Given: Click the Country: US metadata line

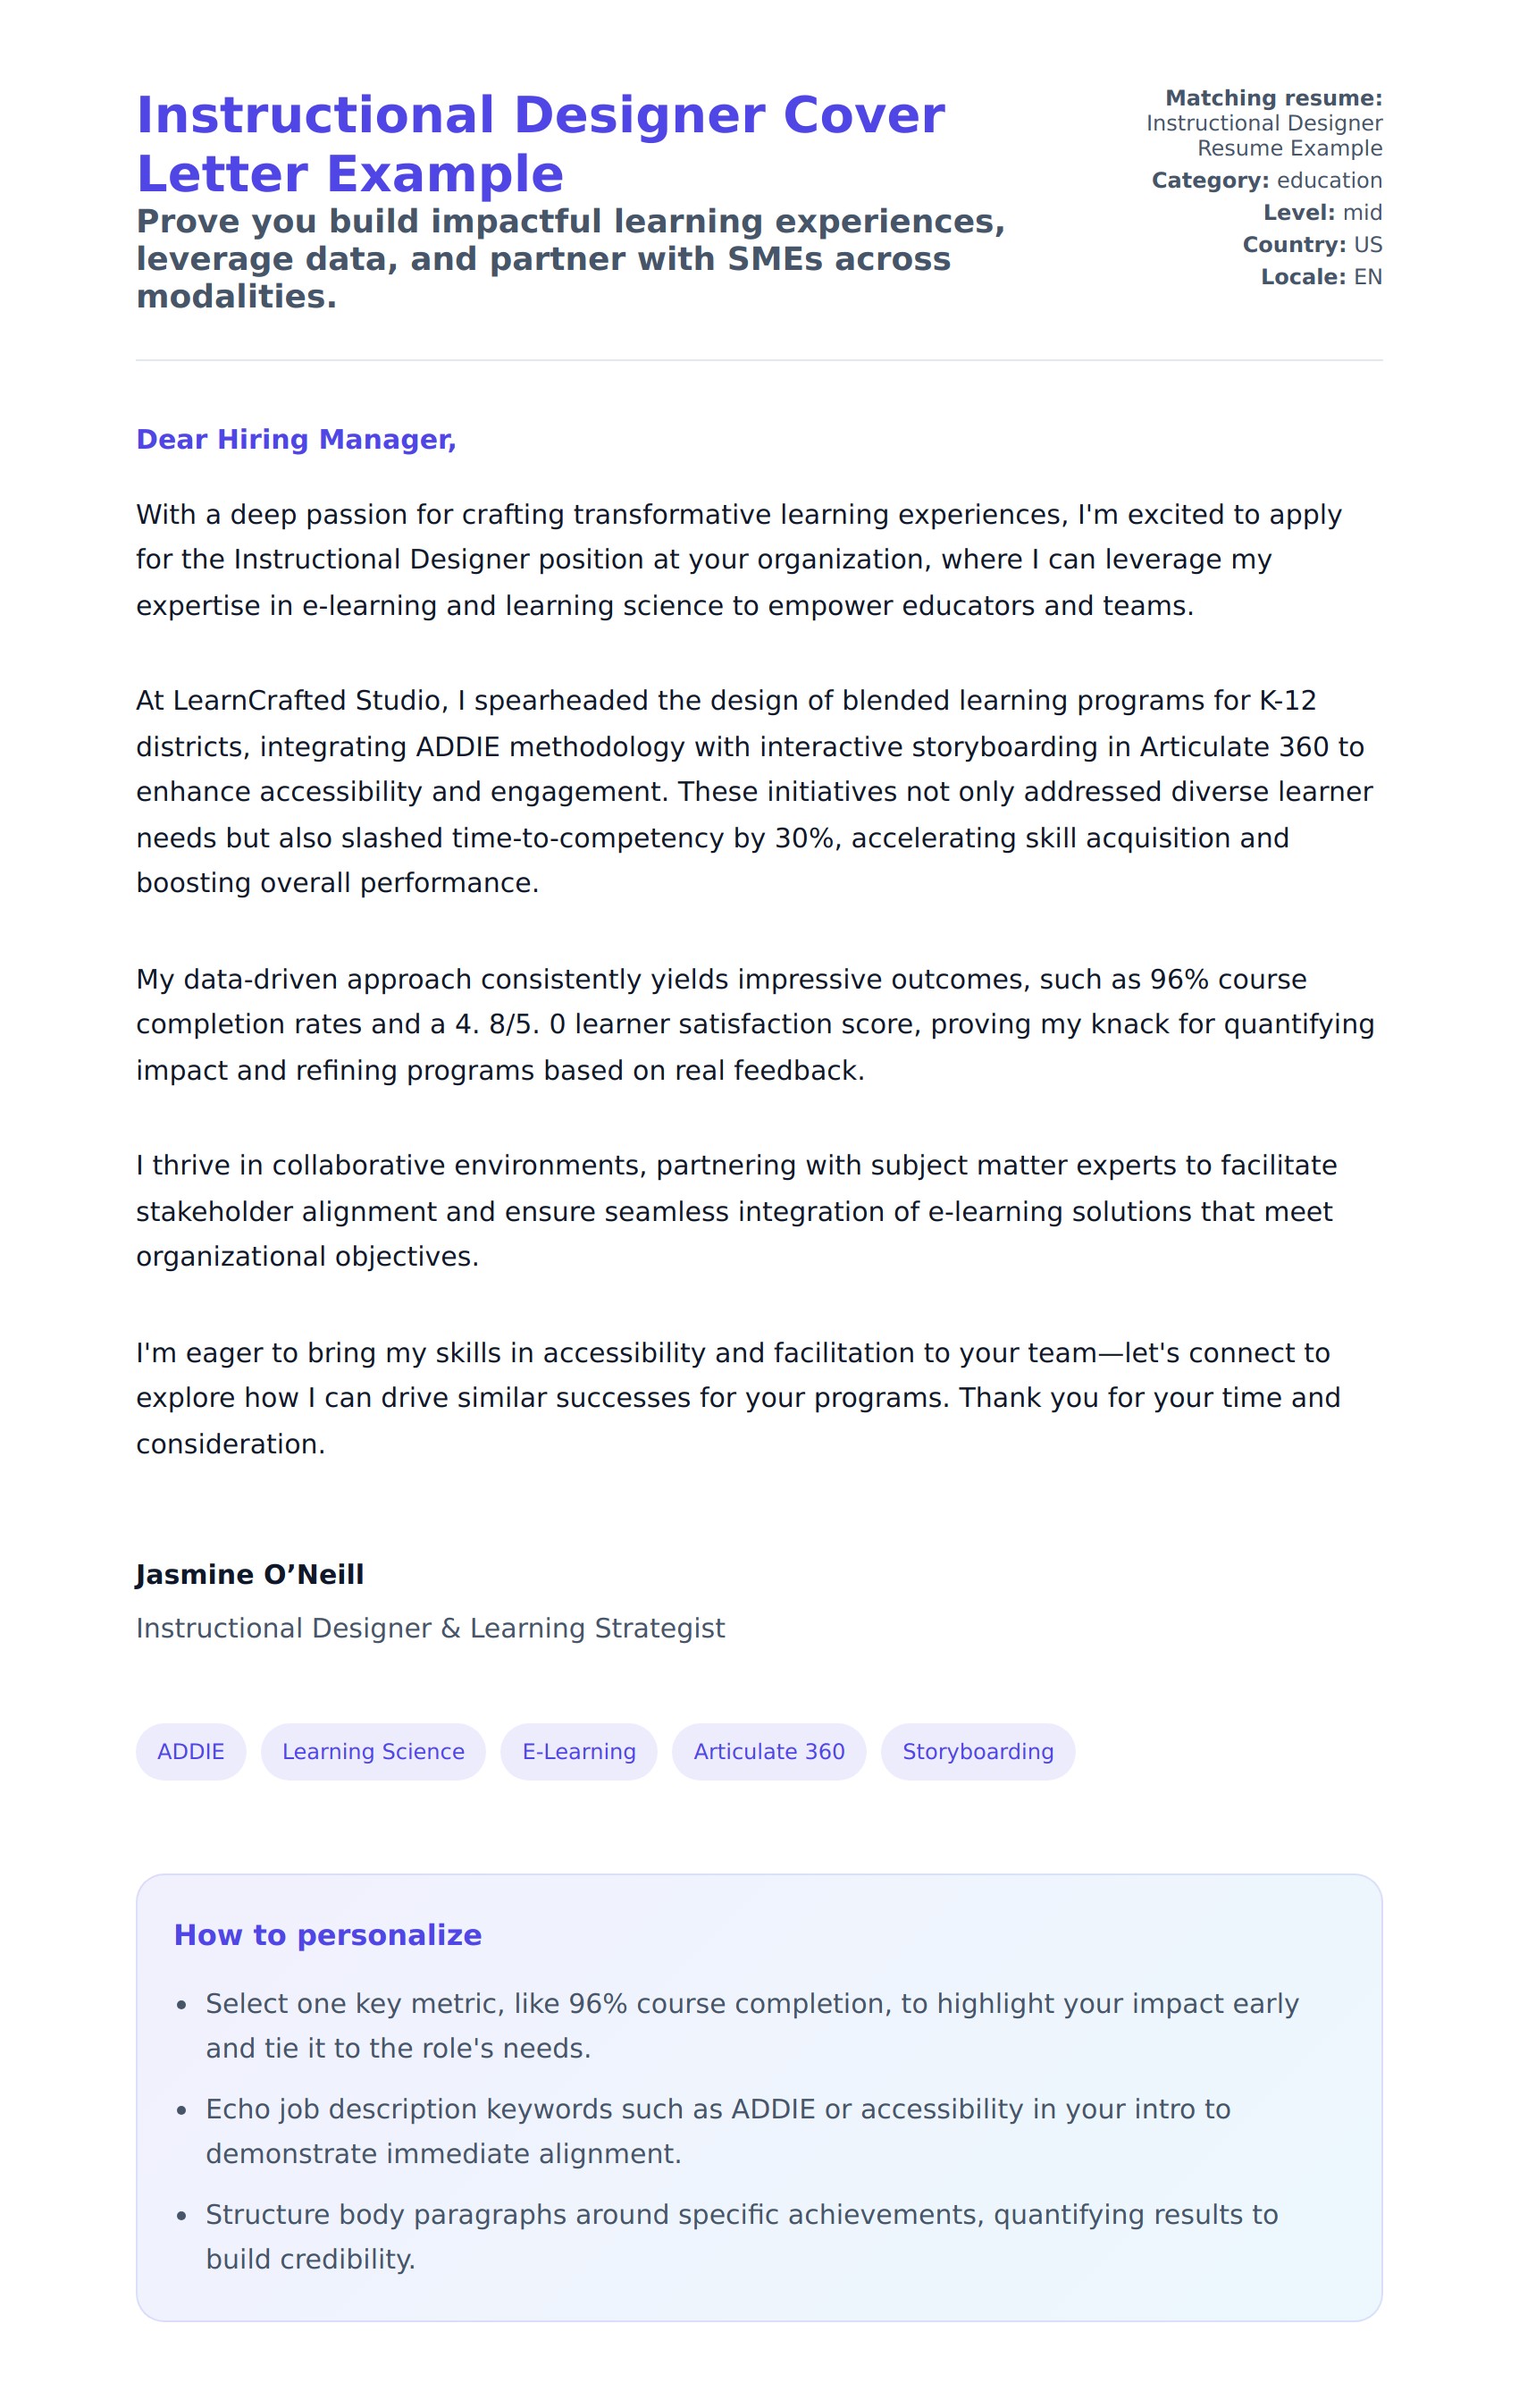Looking at the screenshot, I should [1312, 244].
